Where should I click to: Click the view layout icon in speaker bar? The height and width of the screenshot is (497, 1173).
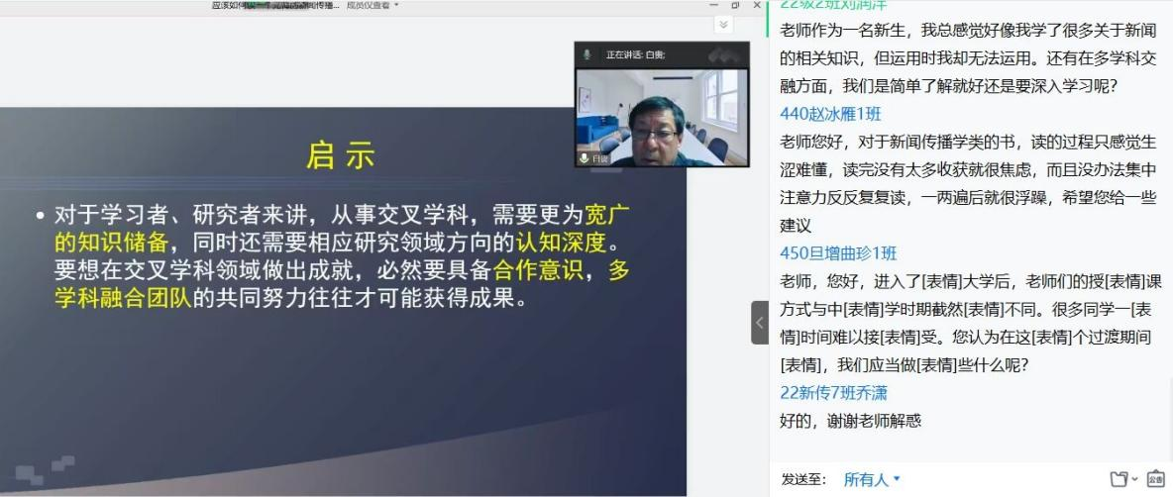click(x=724, y=54)
